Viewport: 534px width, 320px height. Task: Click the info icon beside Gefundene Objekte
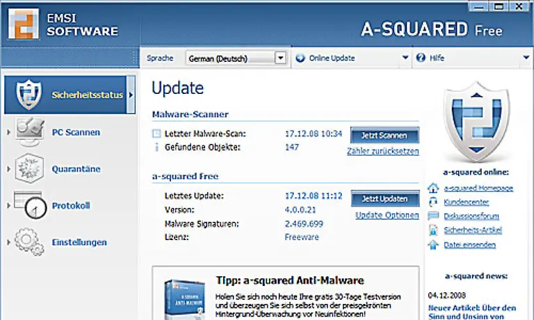click(156, 147)
